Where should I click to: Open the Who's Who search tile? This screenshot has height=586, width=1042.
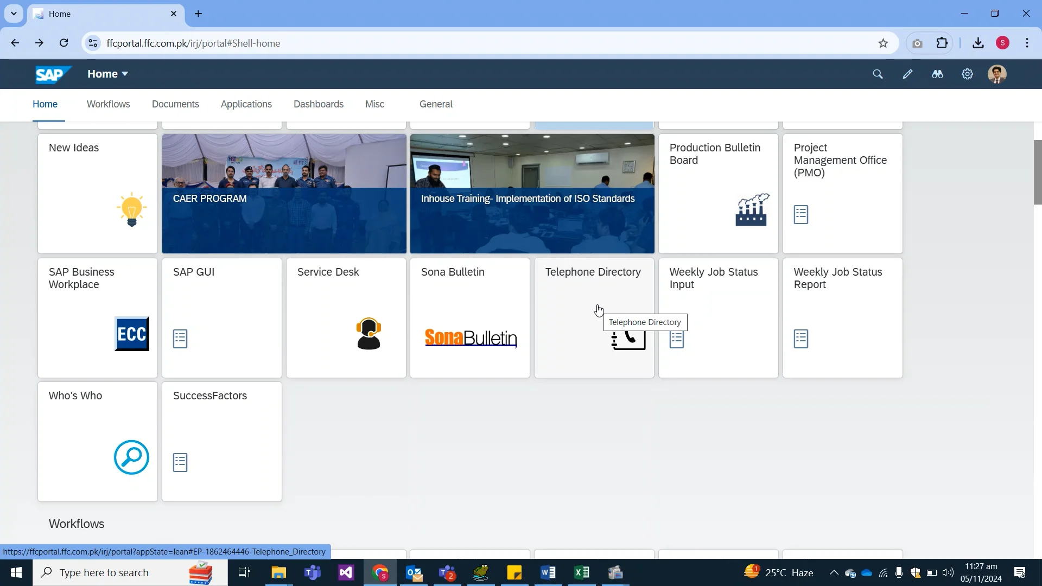click(x=131, y=457)
